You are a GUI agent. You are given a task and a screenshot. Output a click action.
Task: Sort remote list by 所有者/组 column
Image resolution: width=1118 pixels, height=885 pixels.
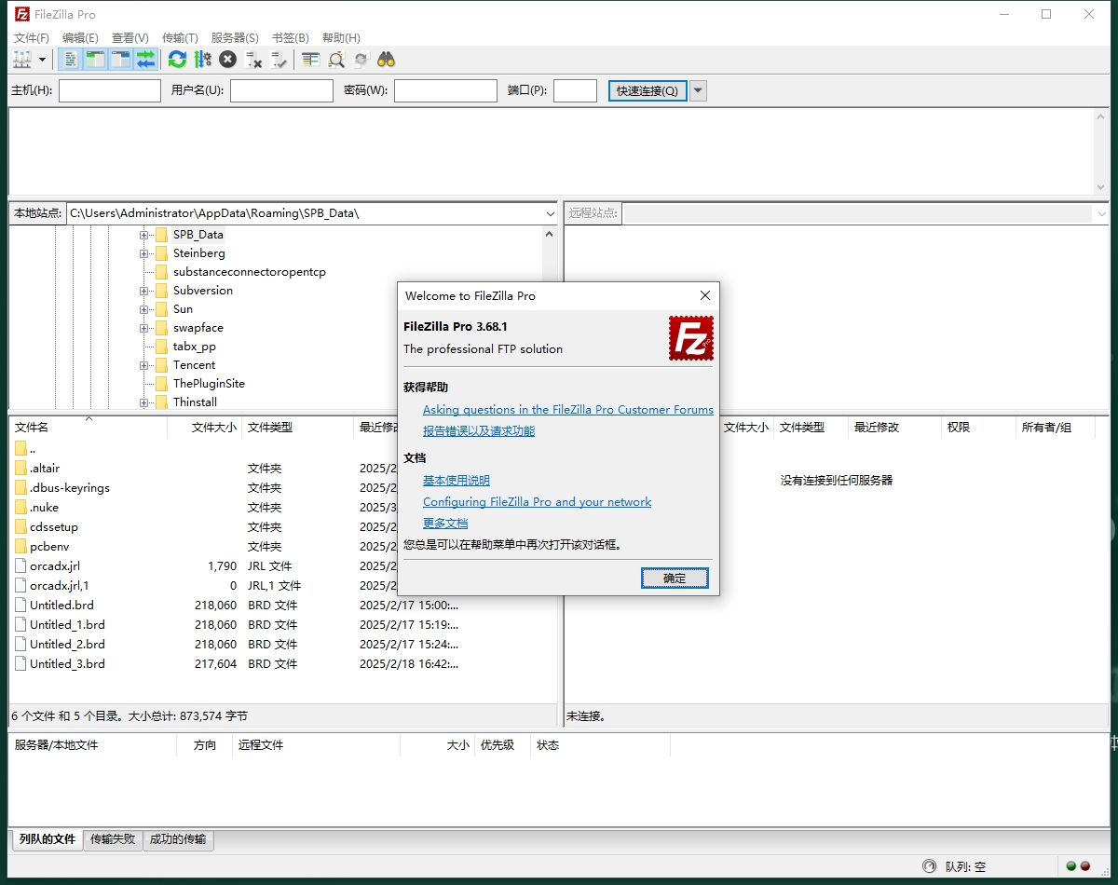point(1056,428)
